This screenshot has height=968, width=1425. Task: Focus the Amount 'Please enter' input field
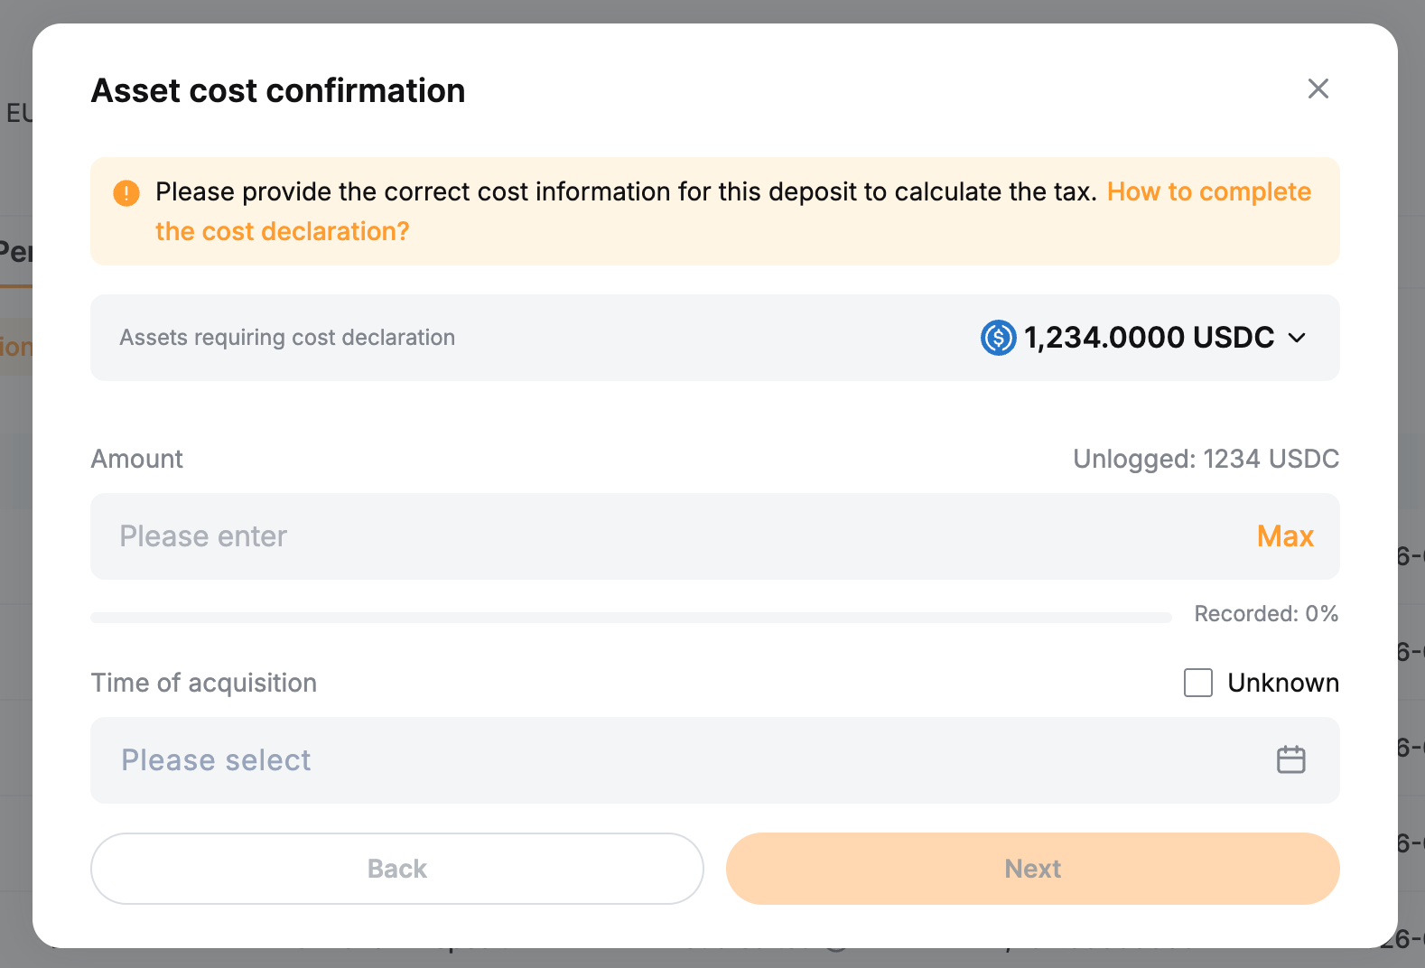[x=668, y=536]
